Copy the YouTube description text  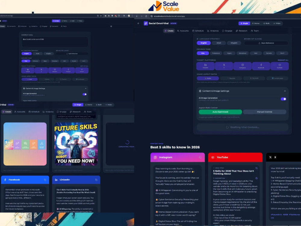(256, 178)
